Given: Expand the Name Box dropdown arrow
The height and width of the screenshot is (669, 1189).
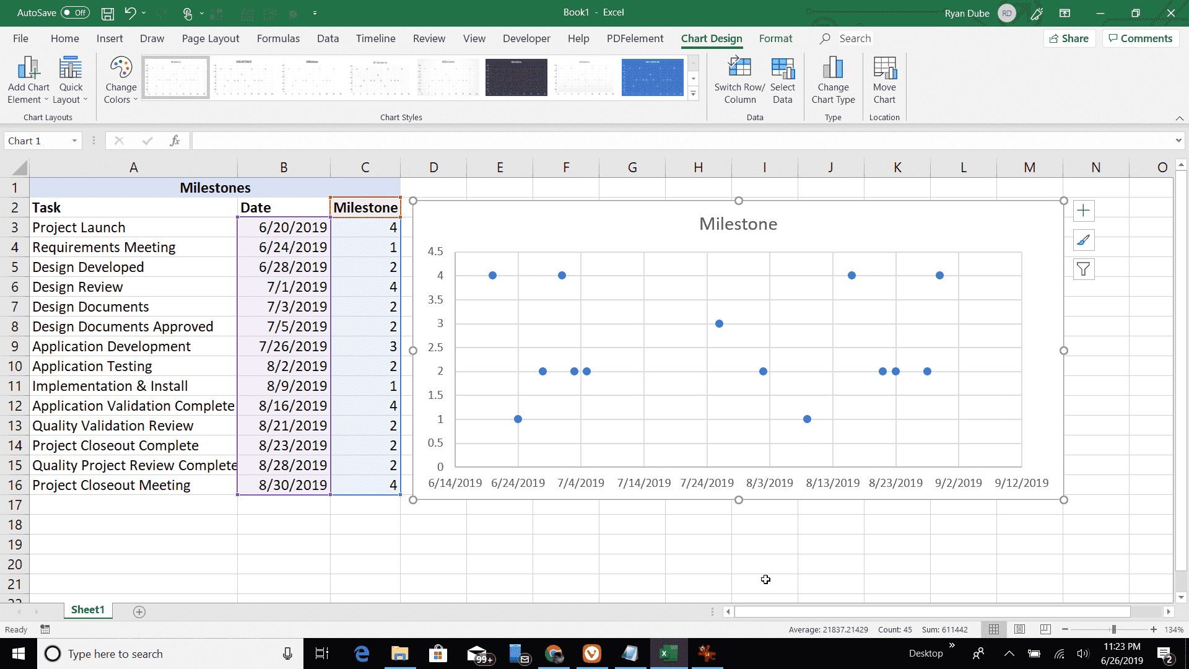Looking at the screenshot, I should tap(74, 141).
